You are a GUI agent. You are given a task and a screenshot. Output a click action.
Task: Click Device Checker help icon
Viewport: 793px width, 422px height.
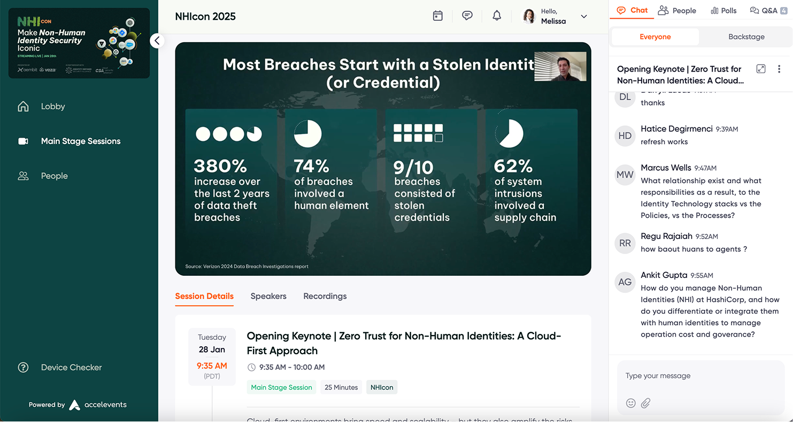point(23,368)
